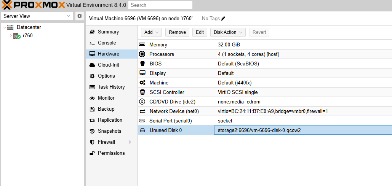Select the Processors CPU icon

[x=142, y=54]
